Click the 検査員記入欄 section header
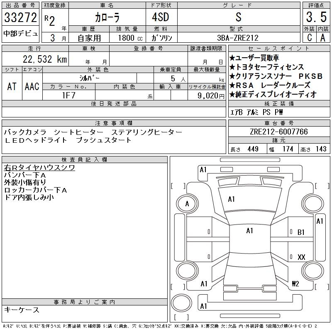 pyautogui.click(x=84, y=160)
